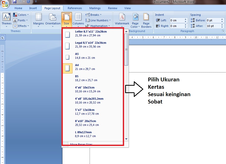226x164 pixels.
Task: Select B5 paper size
Action: pos(93,78)
